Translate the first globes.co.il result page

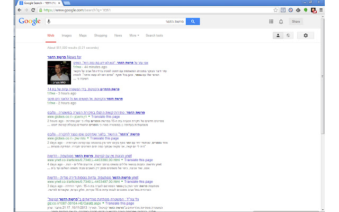(105, 117)
